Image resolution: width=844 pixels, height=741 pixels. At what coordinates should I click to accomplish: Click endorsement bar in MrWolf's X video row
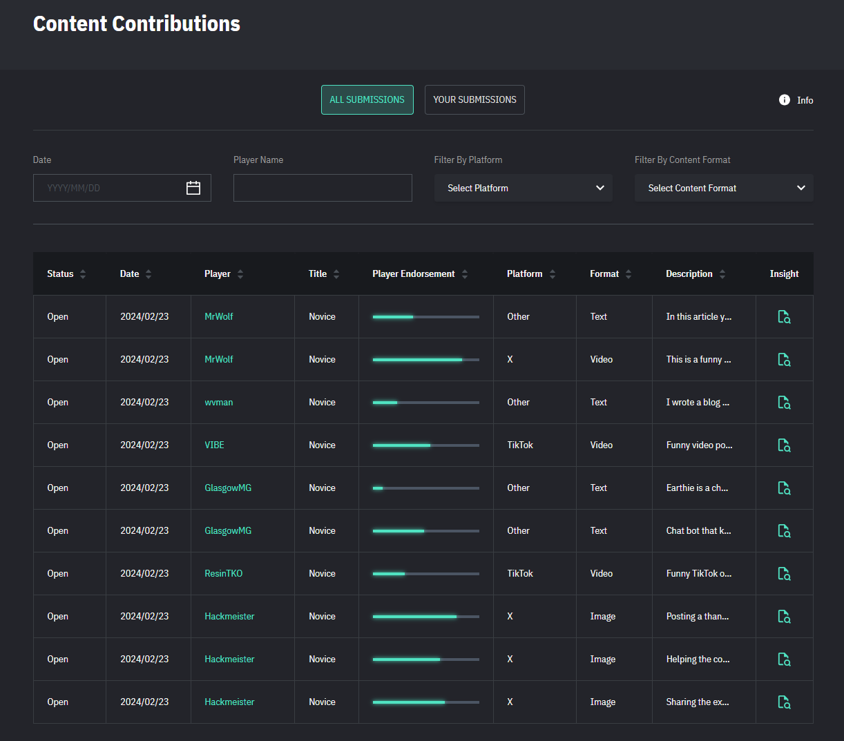[x=425, y=360]
